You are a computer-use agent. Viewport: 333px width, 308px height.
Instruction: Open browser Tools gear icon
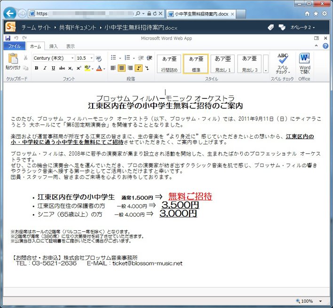pos(325,14)
